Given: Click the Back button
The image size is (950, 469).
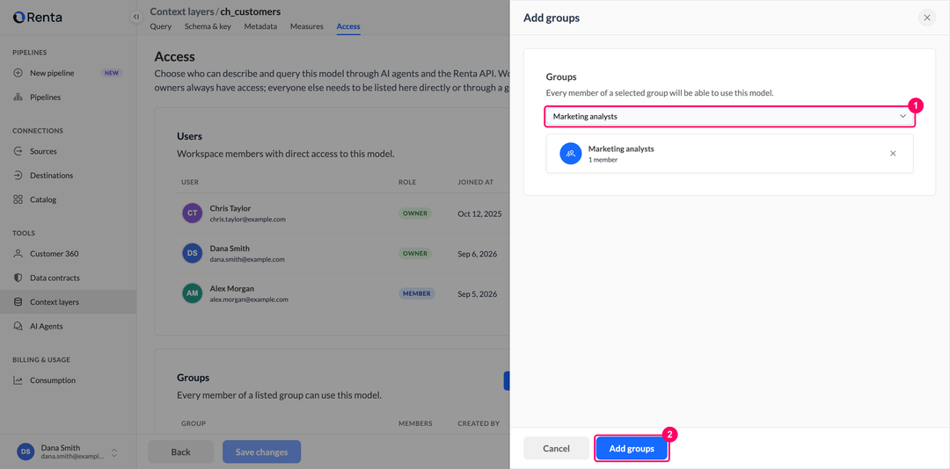Looking at the screenshot, I should 180,451.
